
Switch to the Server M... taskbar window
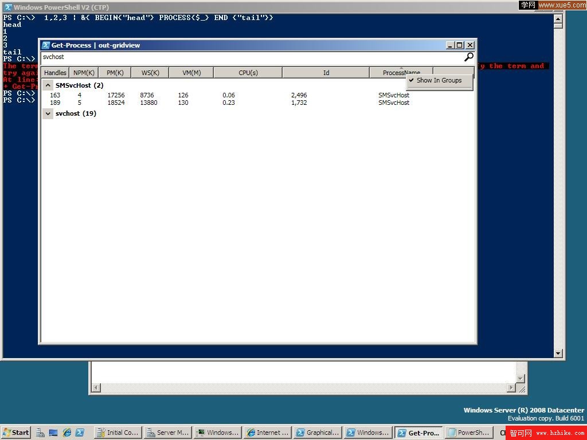coord(168,433)
